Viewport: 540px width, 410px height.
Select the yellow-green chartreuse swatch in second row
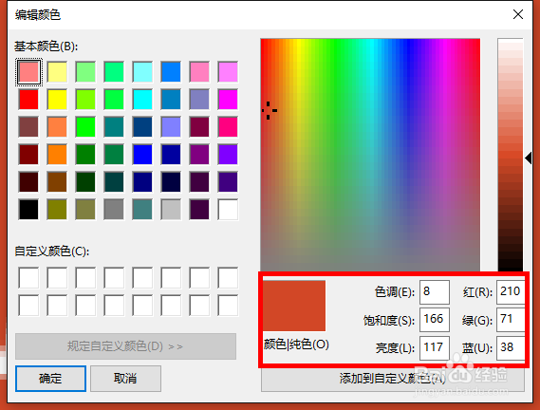click(x=85, y=100)
